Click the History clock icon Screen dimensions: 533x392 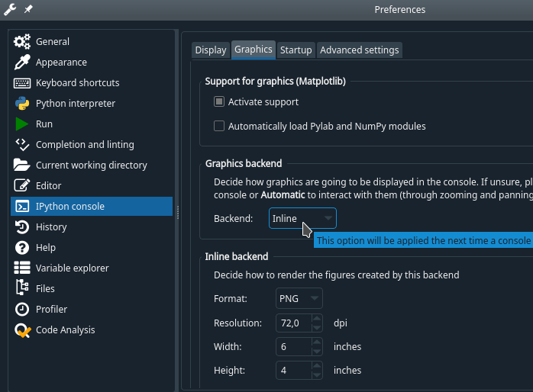(22, 227)
